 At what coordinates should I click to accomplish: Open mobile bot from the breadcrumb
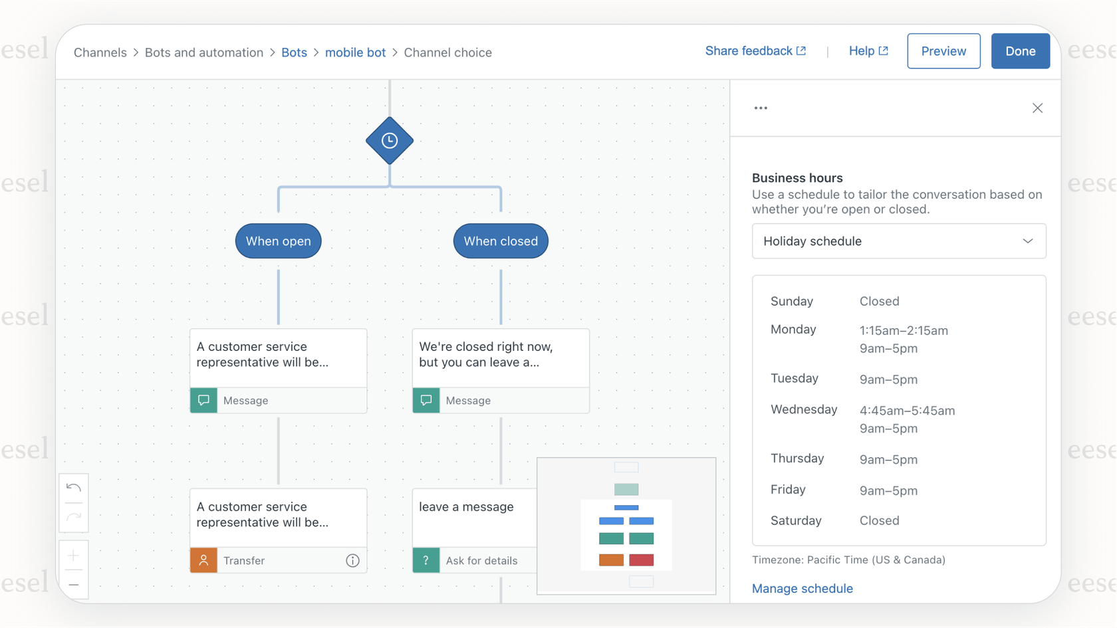click(356, 52)
